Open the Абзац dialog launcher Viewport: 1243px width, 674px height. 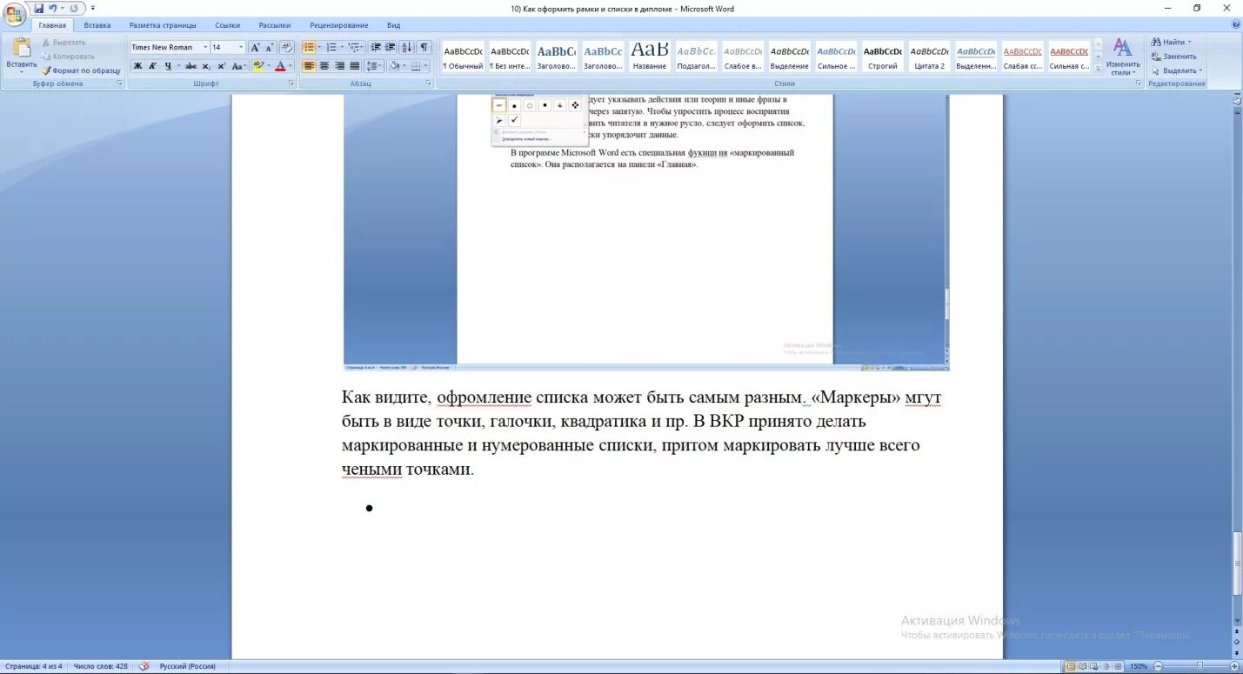[x=429, y=83]
